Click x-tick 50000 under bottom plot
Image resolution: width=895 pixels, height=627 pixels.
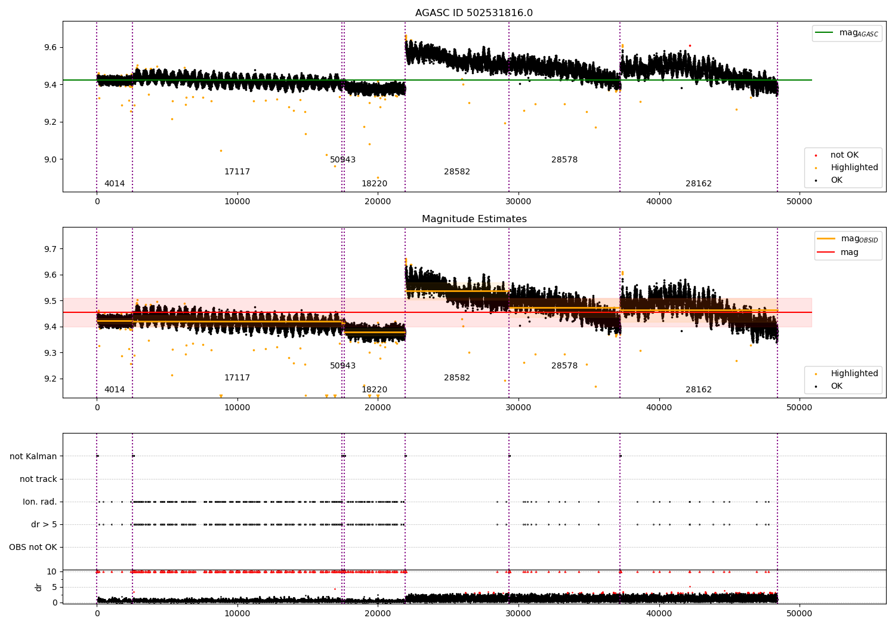tap(799, 613)
